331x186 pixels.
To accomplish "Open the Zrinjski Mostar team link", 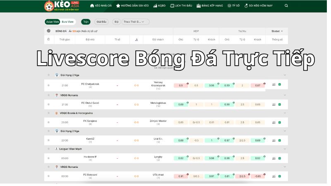I will [x=158, y=121].
